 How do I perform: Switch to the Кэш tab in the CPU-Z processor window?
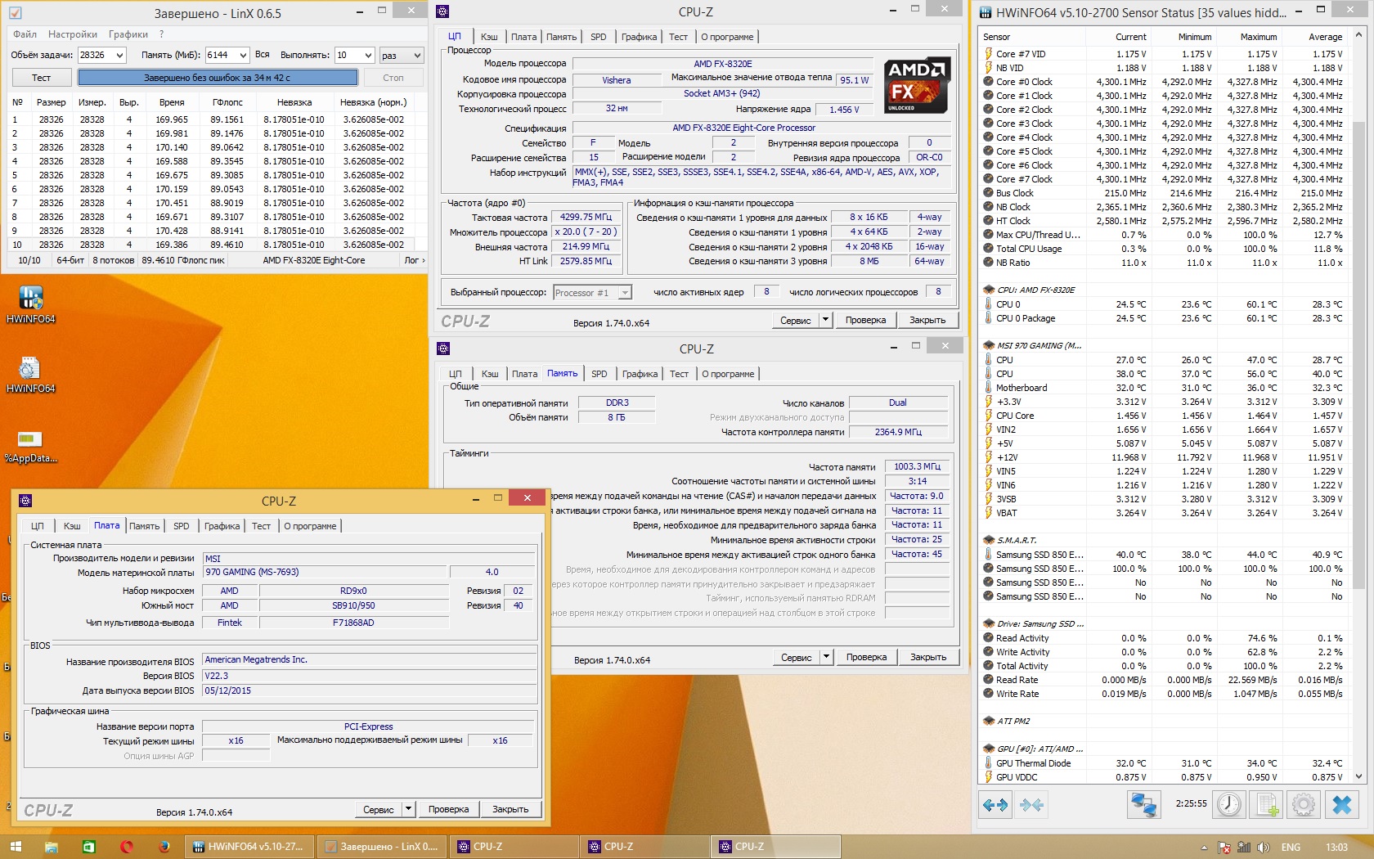[x=489, y=37]
